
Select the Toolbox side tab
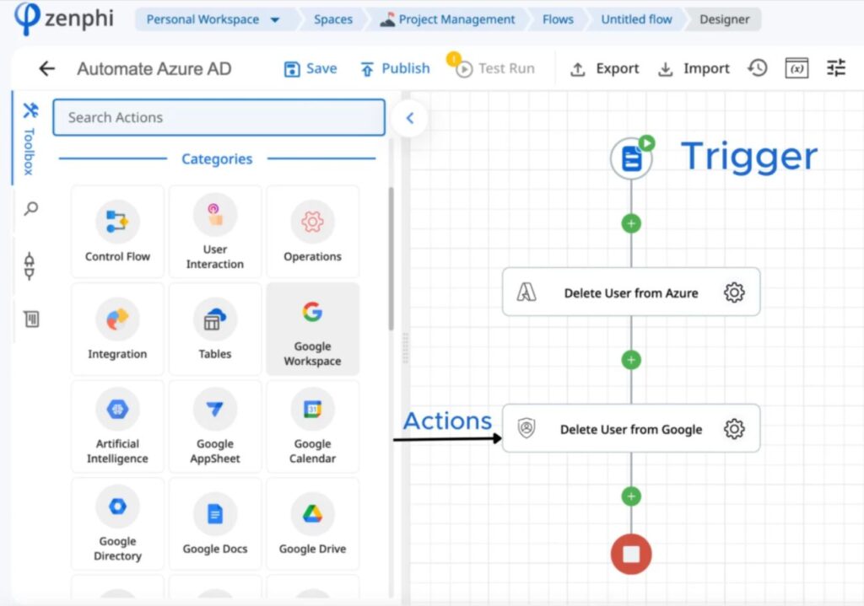tap(30, 139)
